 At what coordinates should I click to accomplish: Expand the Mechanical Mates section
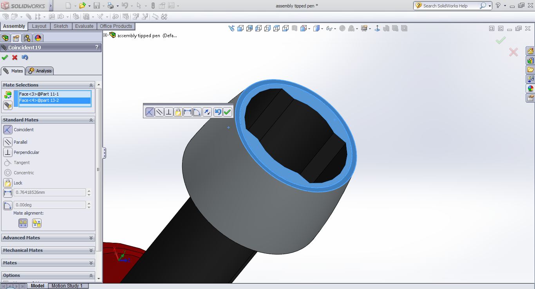(x=91, y=250)
